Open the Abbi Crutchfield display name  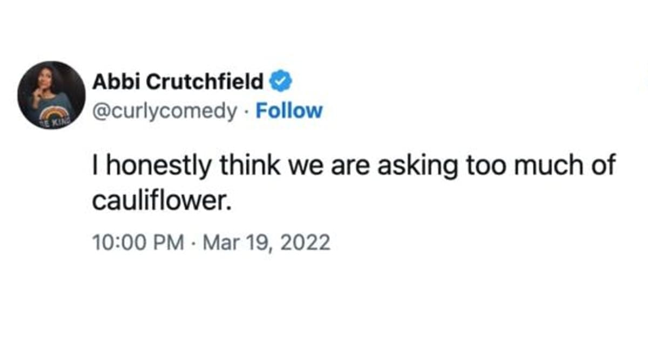tap(178, 83)
